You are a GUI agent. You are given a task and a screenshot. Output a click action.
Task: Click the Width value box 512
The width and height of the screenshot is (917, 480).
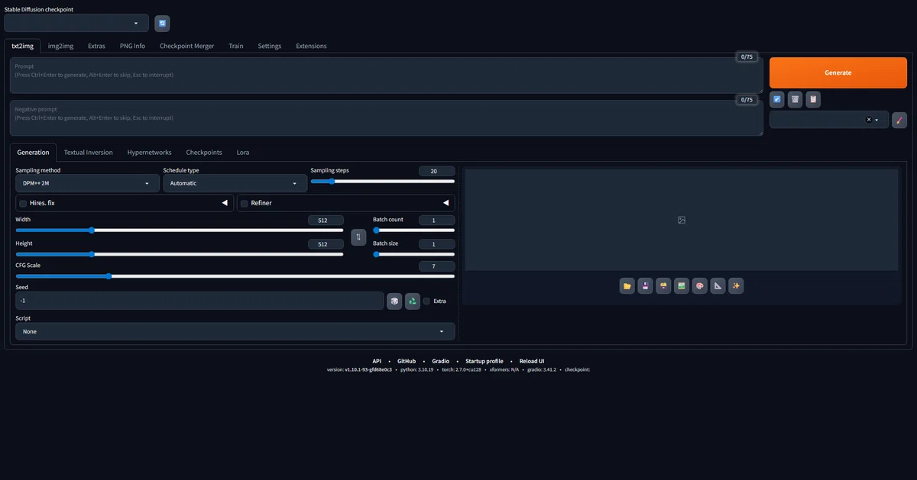326,220
